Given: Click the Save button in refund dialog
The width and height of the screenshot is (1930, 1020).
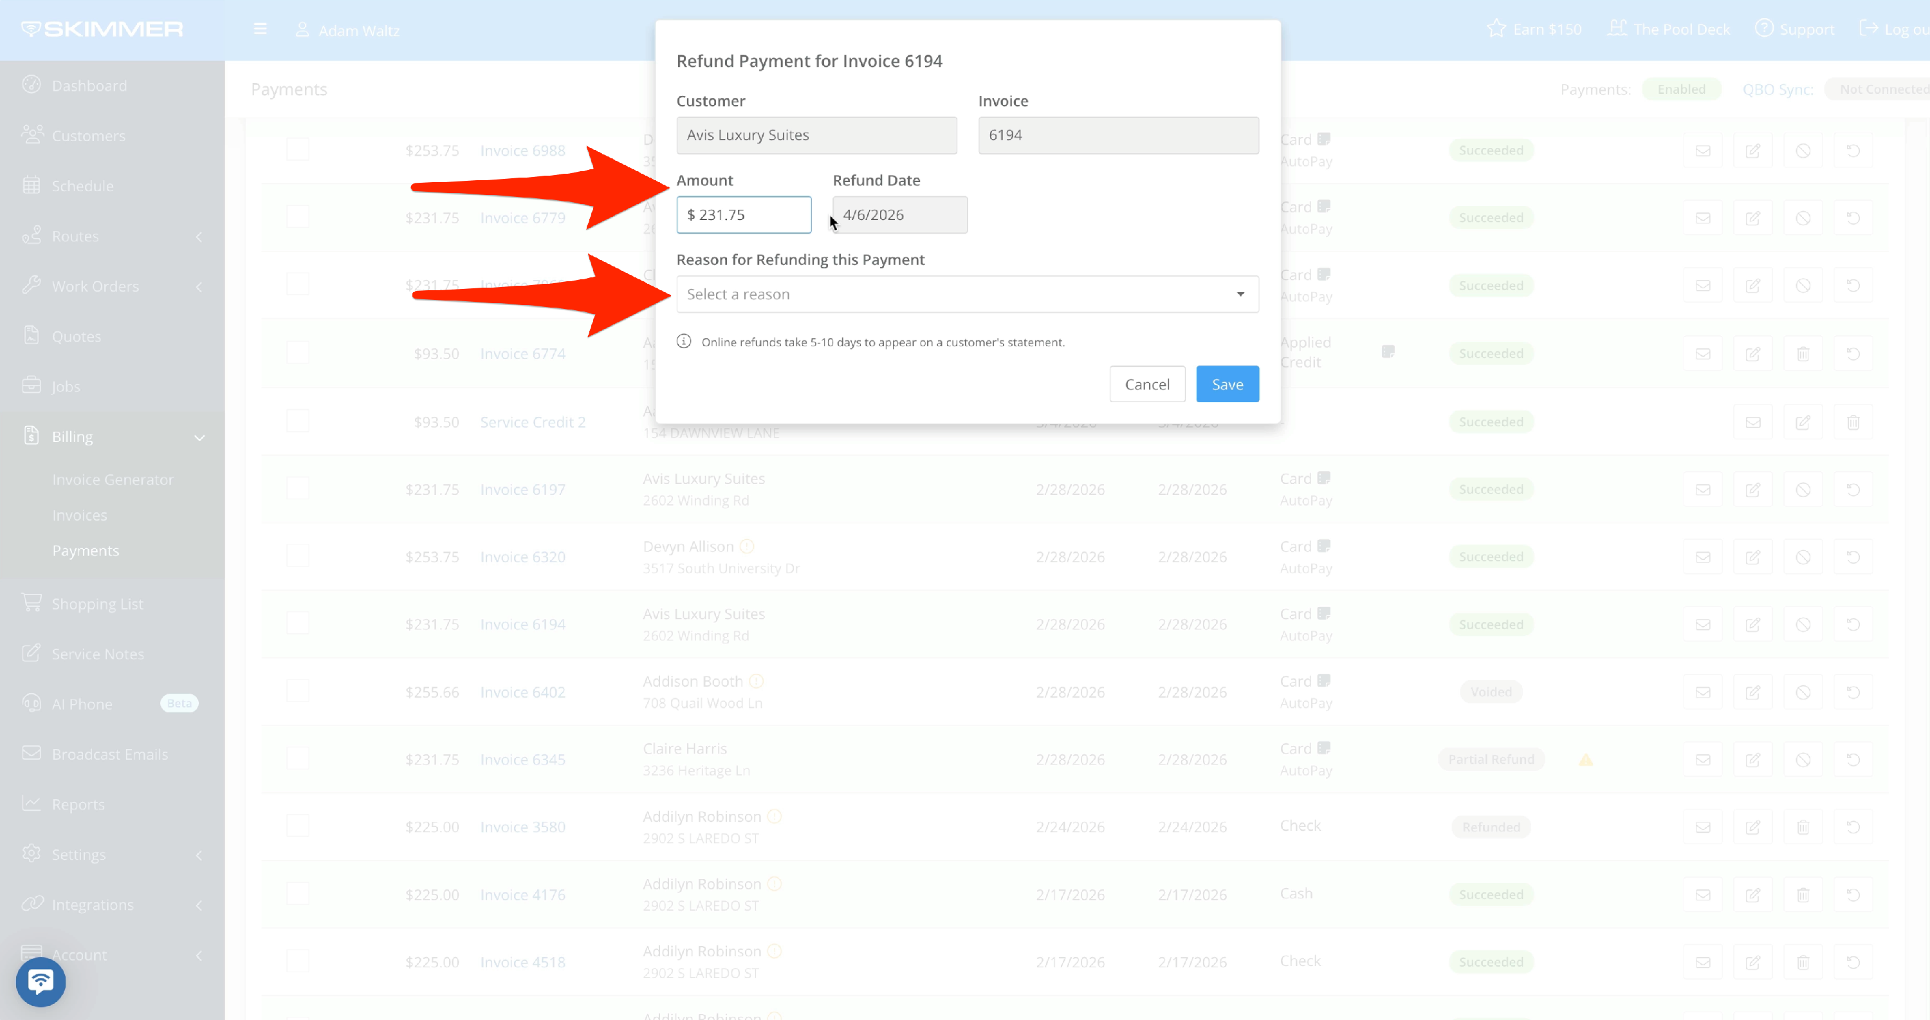Looking at the screenshot, I should coord(1226,384).
